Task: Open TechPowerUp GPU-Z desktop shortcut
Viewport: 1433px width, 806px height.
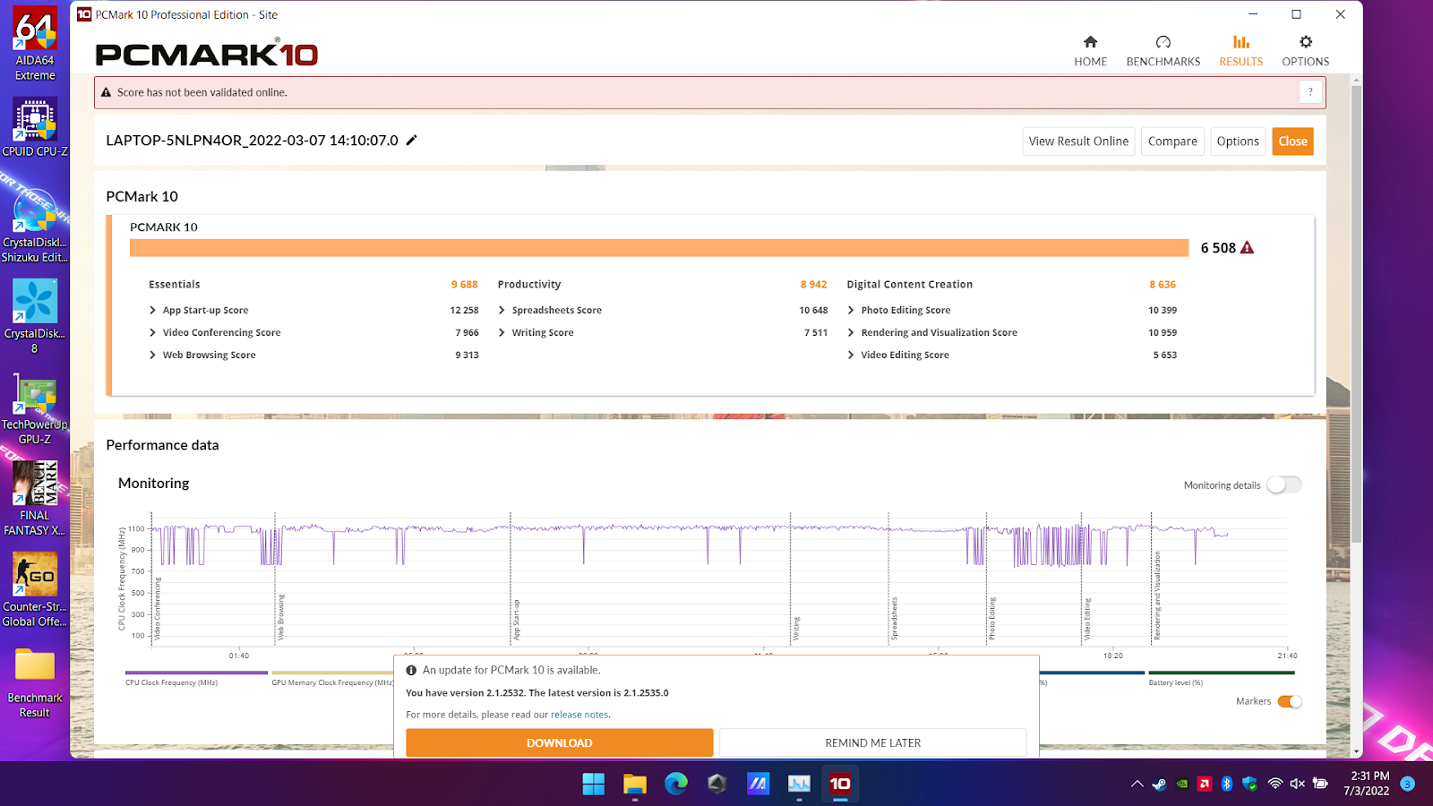Action: pyautogui.click(x=35, y=408)
